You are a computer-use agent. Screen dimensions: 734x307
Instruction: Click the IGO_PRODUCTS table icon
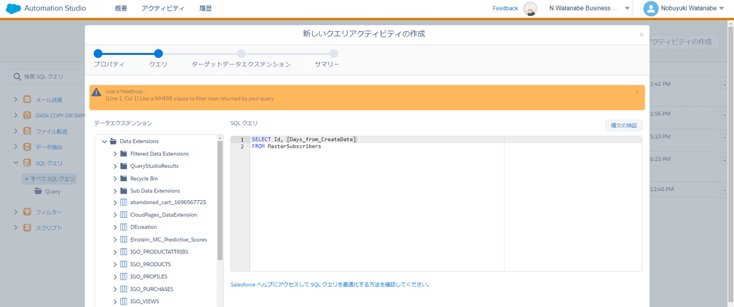pos(124,264)
